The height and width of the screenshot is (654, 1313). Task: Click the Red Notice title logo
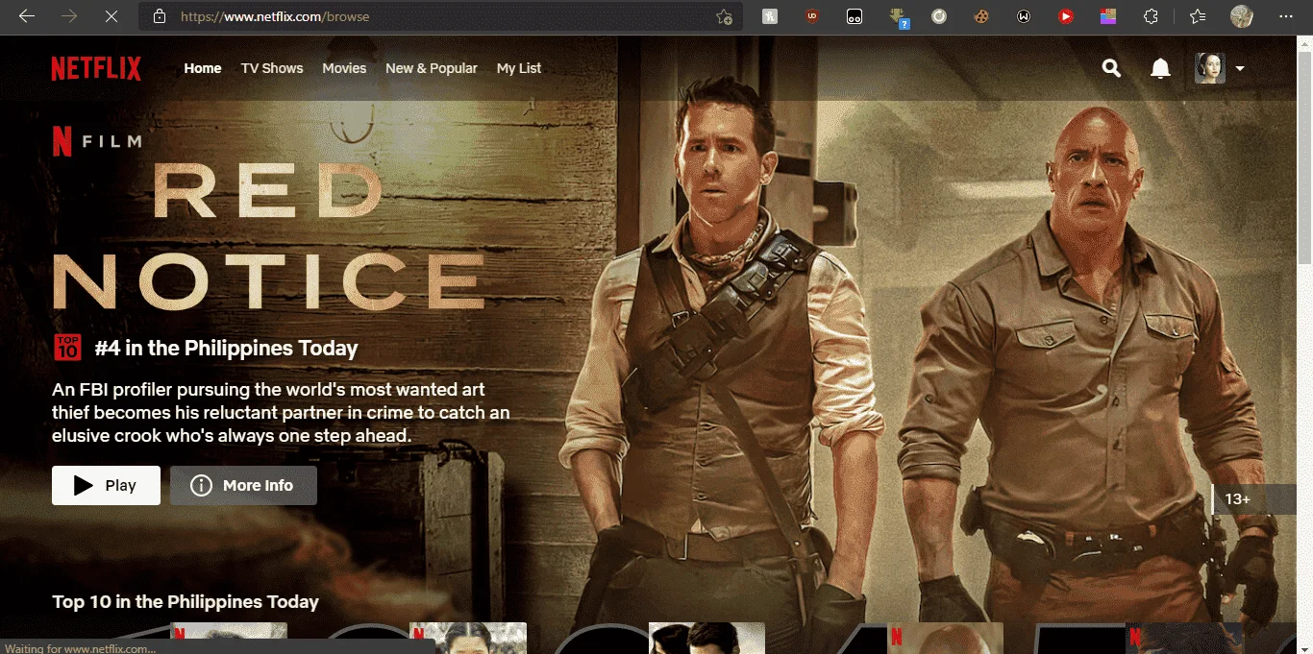click(269, 236)
